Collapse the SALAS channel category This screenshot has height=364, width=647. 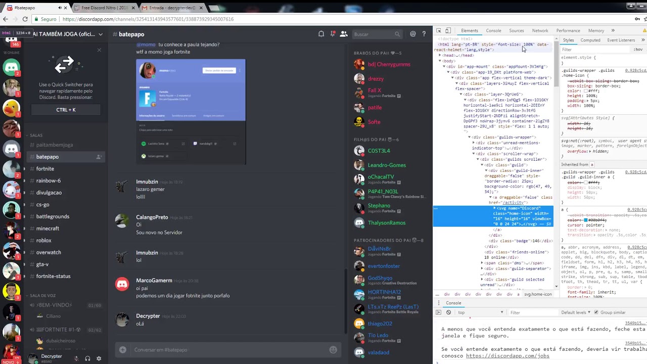tap(36, 135)
